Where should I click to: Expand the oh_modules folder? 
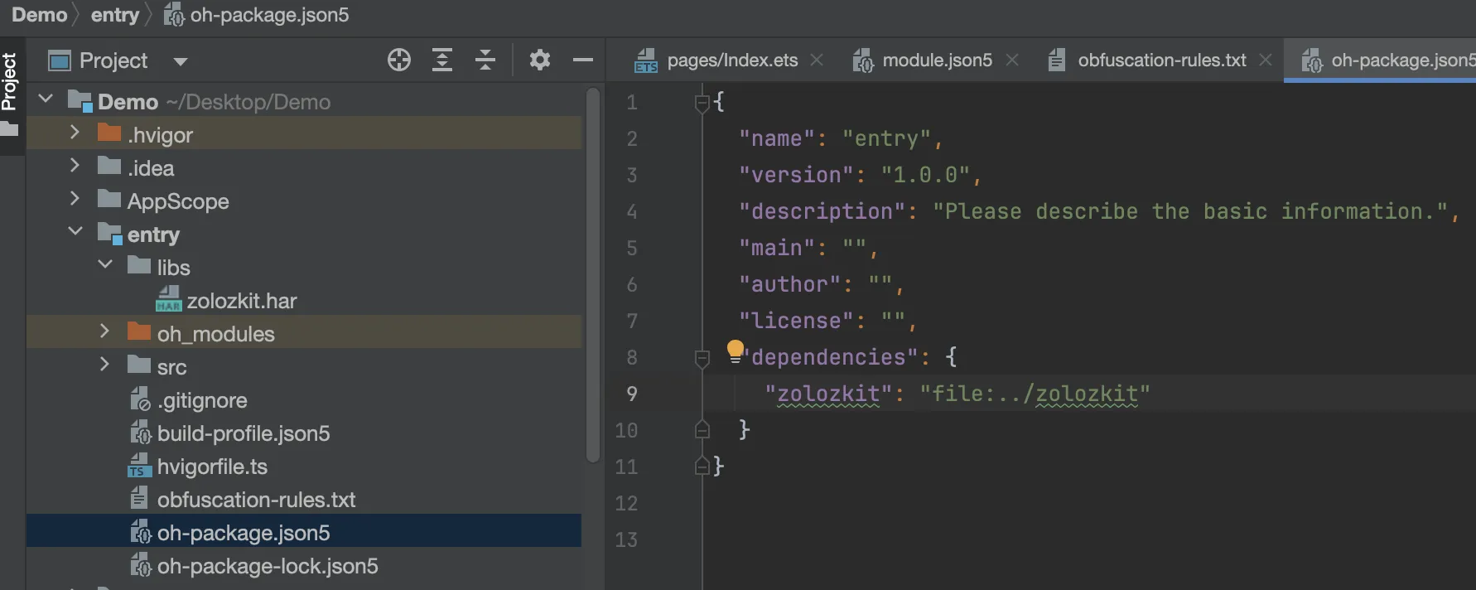click(104, 331)
